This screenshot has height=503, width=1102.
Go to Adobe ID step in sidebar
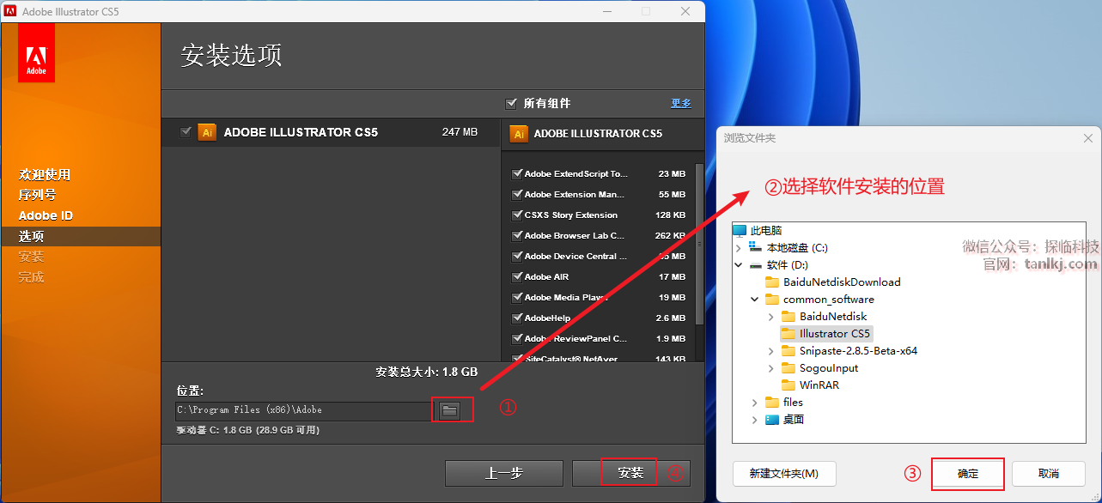click(x=46, y=215)
